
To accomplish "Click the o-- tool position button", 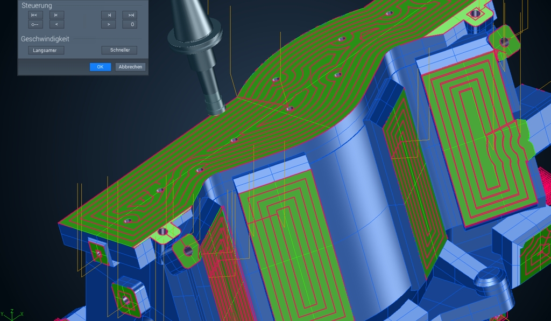I will [36, 25].
